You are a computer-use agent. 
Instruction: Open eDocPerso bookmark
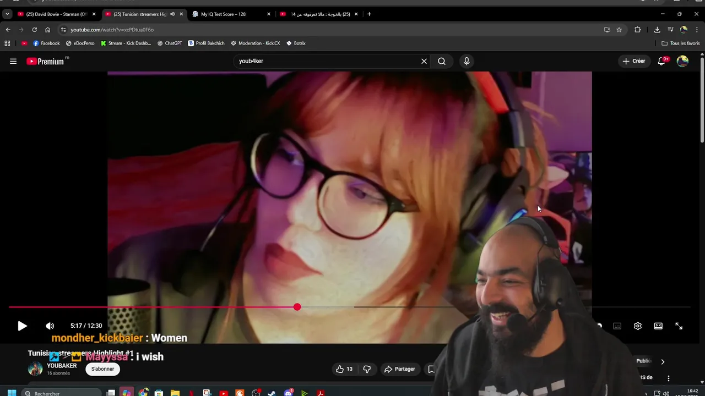[80, 43]
